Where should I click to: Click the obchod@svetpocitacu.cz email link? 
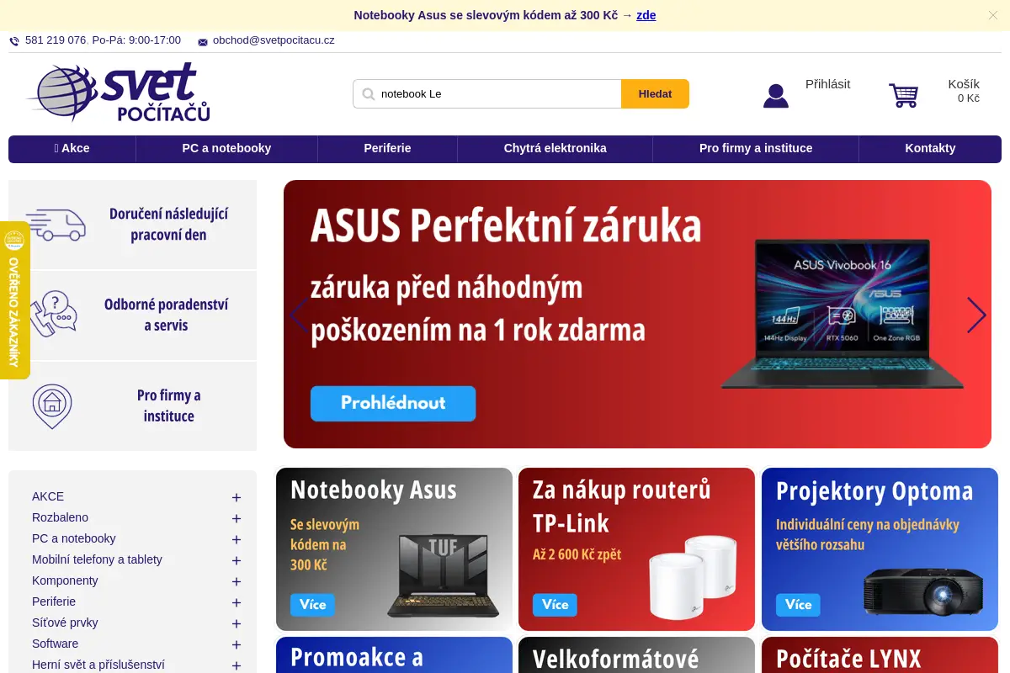(274, 40)
